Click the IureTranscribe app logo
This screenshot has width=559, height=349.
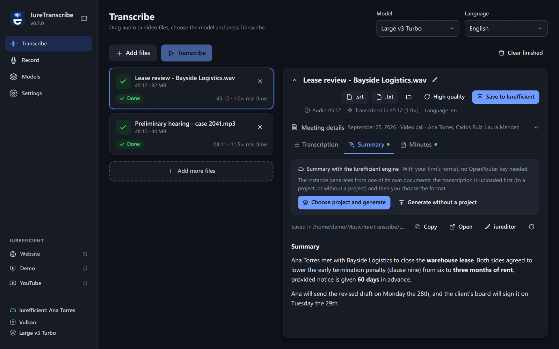[x=17, y=18]
